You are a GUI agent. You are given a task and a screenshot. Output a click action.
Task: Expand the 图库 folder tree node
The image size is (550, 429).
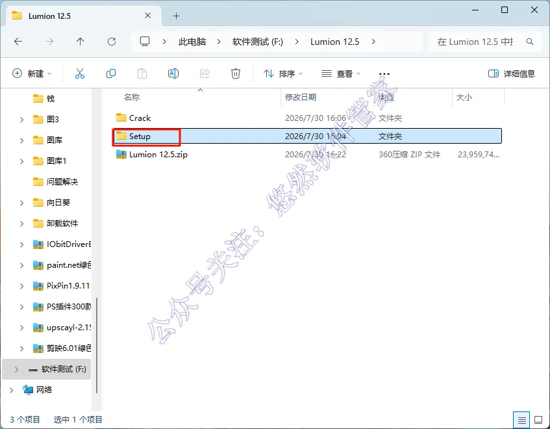click(21, 140)
